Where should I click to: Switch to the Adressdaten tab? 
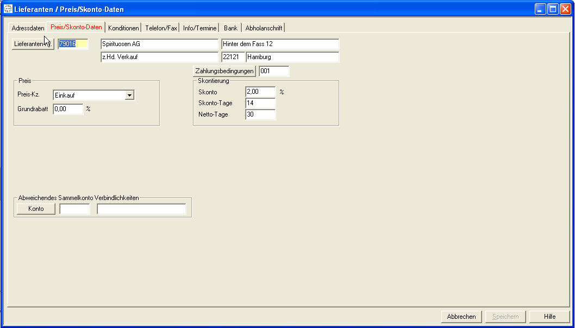tap(28, 28)
